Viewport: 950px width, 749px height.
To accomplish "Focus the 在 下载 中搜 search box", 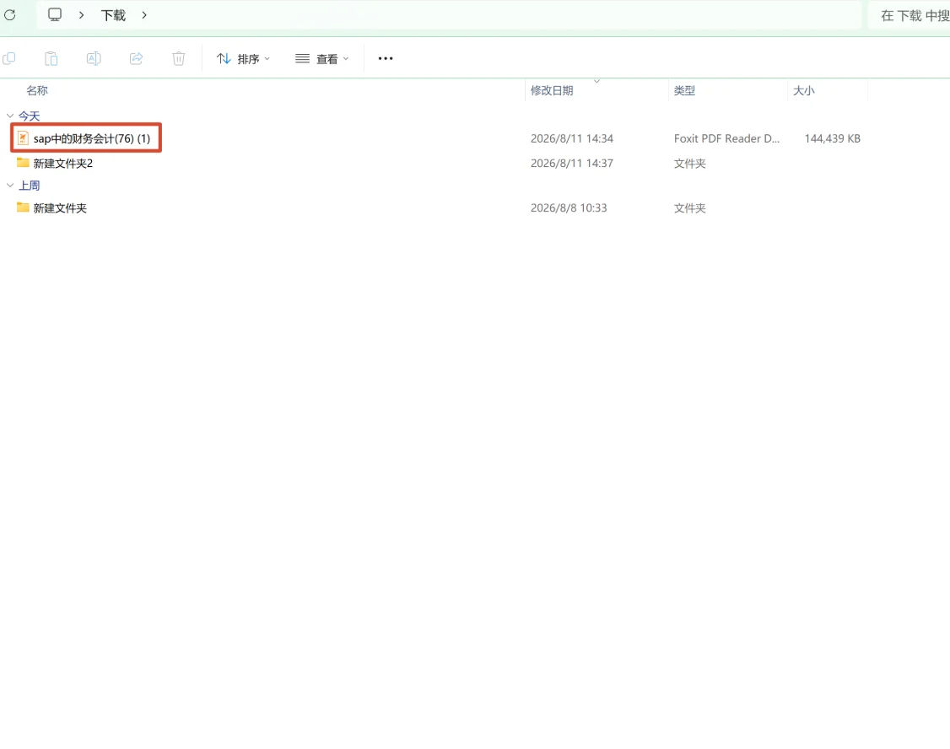I will point(909,15).
